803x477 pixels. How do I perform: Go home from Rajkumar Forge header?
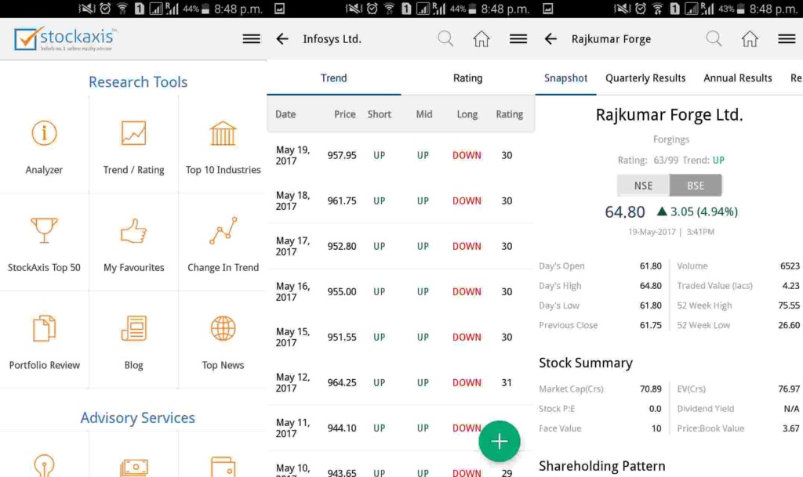(750, 39)
